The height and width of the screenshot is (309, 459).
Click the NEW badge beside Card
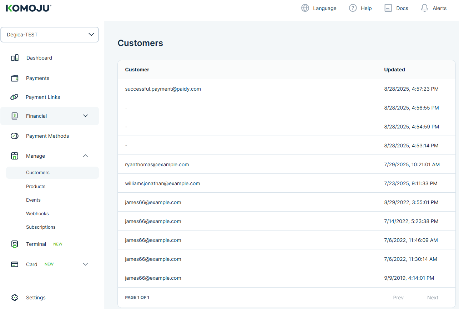(49, 264)
